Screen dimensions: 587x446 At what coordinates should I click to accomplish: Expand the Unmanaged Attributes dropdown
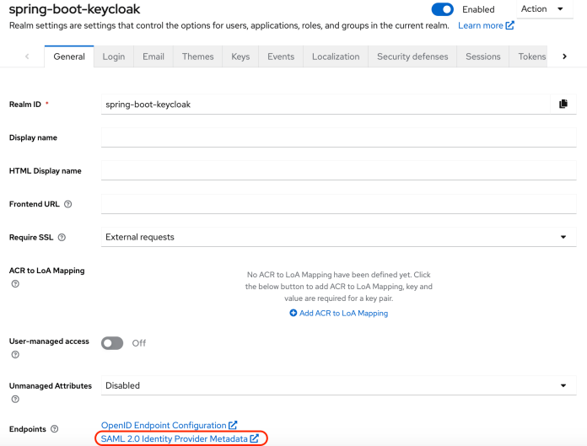335,385
